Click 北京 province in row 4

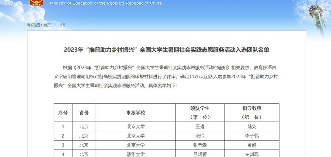coord(84,155)
